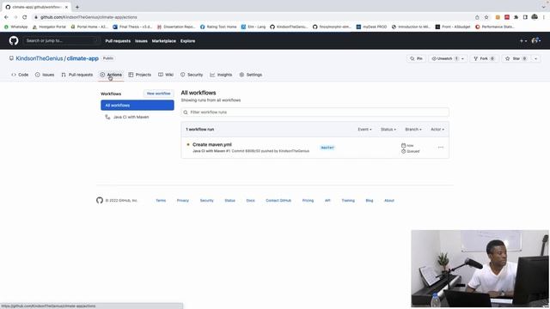Click the Unwatch button
Image resolution: width=550 pixels, height=309 pixels.
click(444, 58)
